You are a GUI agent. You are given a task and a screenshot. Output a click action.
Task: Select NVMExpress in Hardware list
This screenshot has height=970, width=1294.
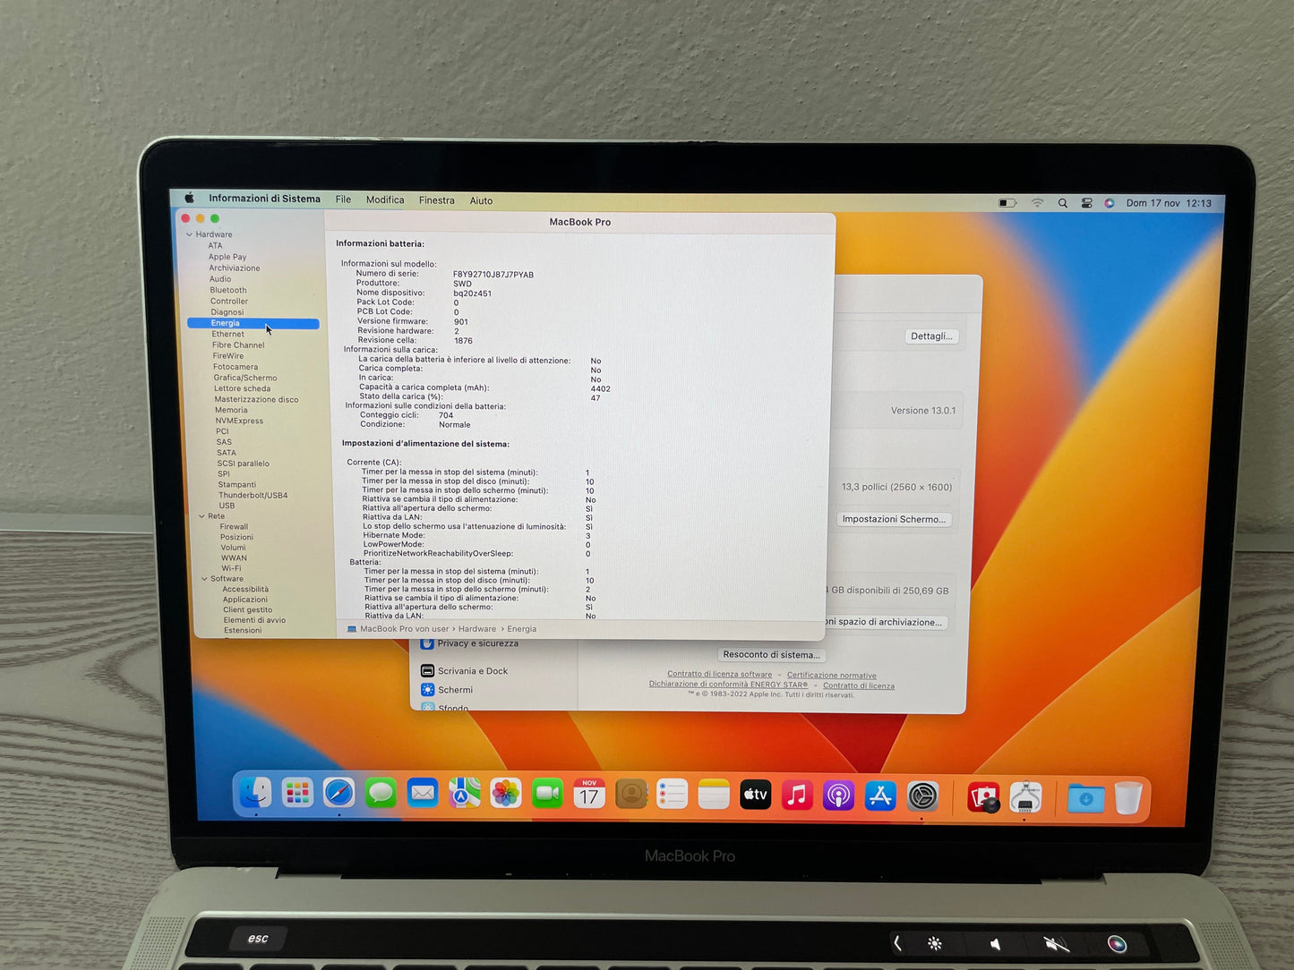pyautogui.click(x=239, y=421)
